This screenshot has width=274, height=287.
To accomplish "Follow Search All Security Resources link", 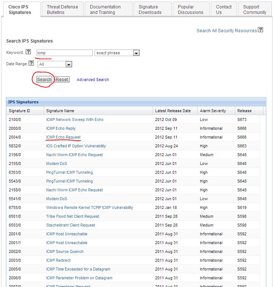I will [227, 31].
